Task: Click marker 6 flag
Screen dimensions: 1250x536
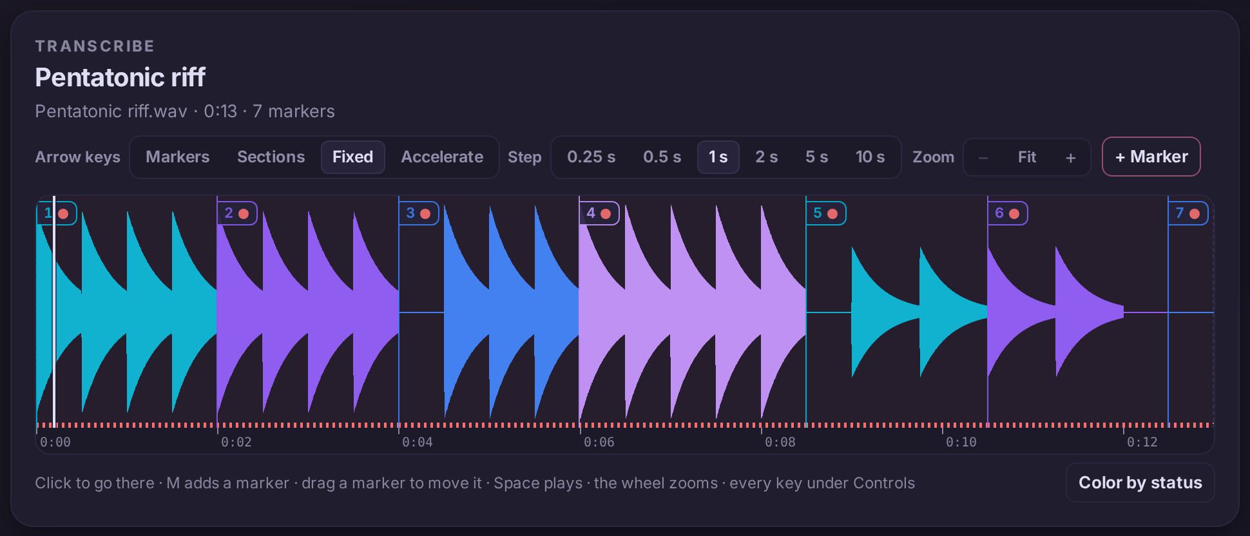Action: pyautogui.click(x=1008, y=213)
